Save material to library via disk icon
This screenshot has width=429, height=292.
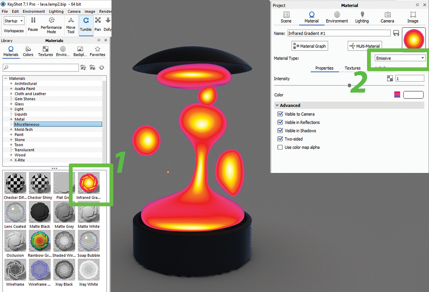tap(396, 33)
